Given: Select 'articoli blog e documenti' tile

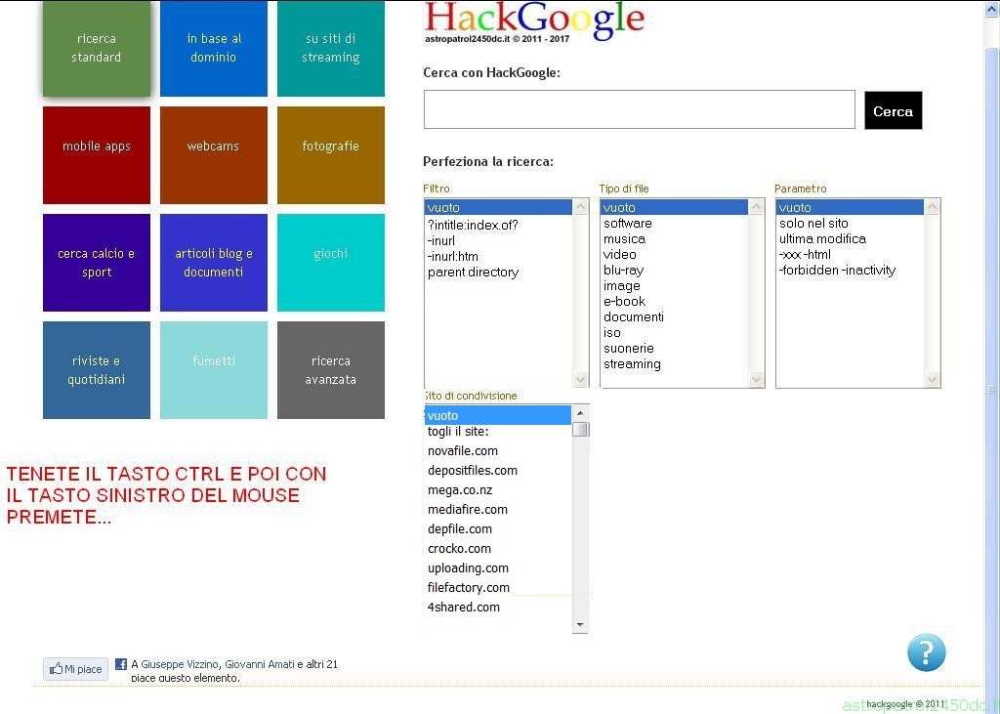Looking at the screenshot, I should tap(214, 262).
